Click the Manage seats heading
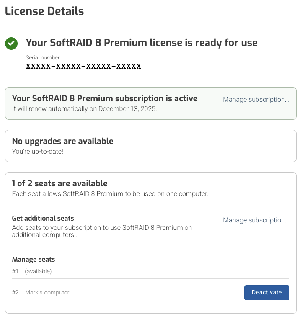Screen dimensions: 305x322 pyautogui.click(x=34, y=260)
